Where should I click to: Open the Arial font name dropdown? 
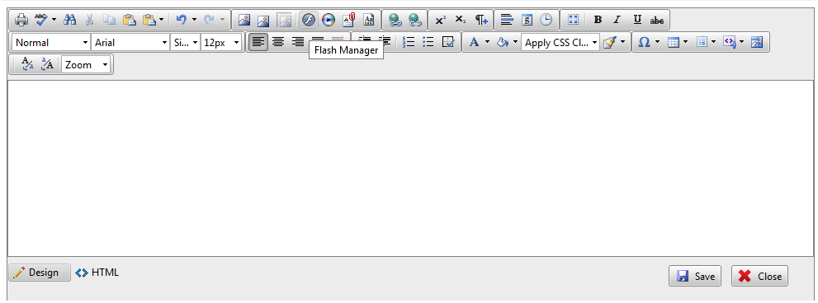130,43
